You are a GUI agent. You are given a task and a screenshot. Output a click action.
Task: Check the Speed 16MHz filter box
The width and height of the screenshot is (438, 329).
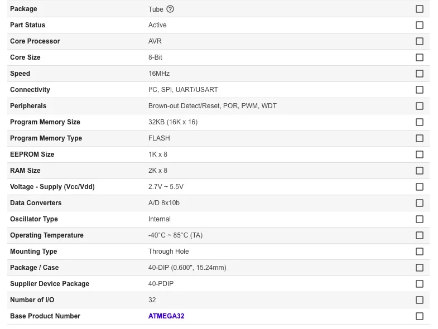[420, 74]
